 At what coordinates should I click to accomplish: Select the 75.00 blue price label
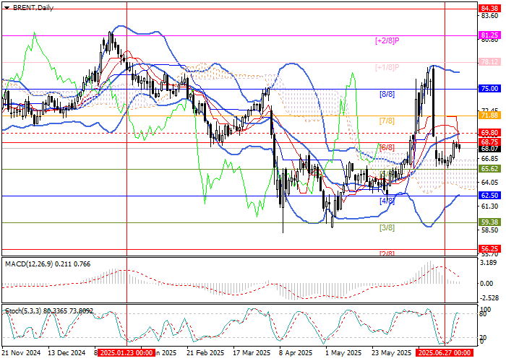coord(489,88)
